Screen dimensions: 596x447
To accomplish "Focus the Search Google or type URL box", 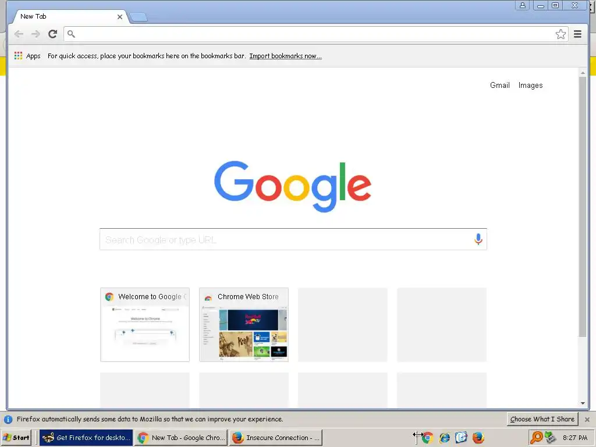I will tap(293, 239).
